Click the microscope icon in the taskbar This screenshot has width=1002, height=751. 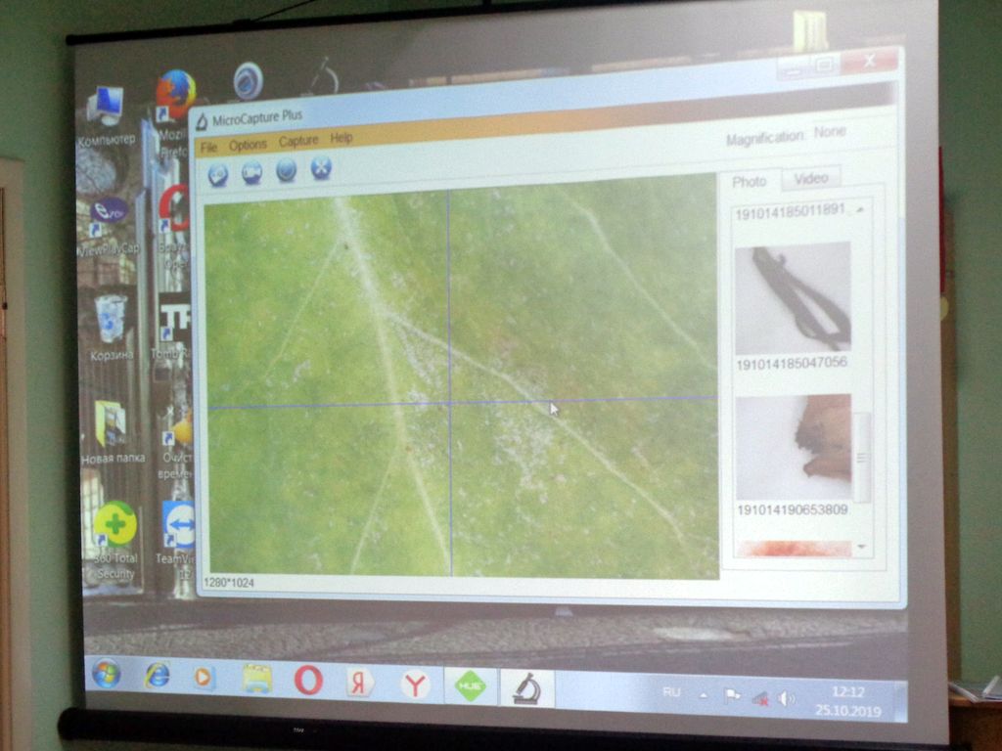point(527,689)
